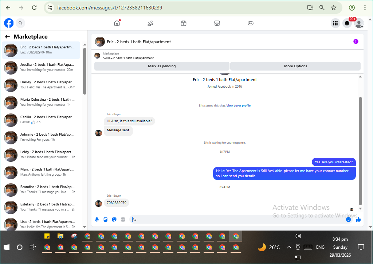Open the Facebook menu grid icon

point(335,23)
